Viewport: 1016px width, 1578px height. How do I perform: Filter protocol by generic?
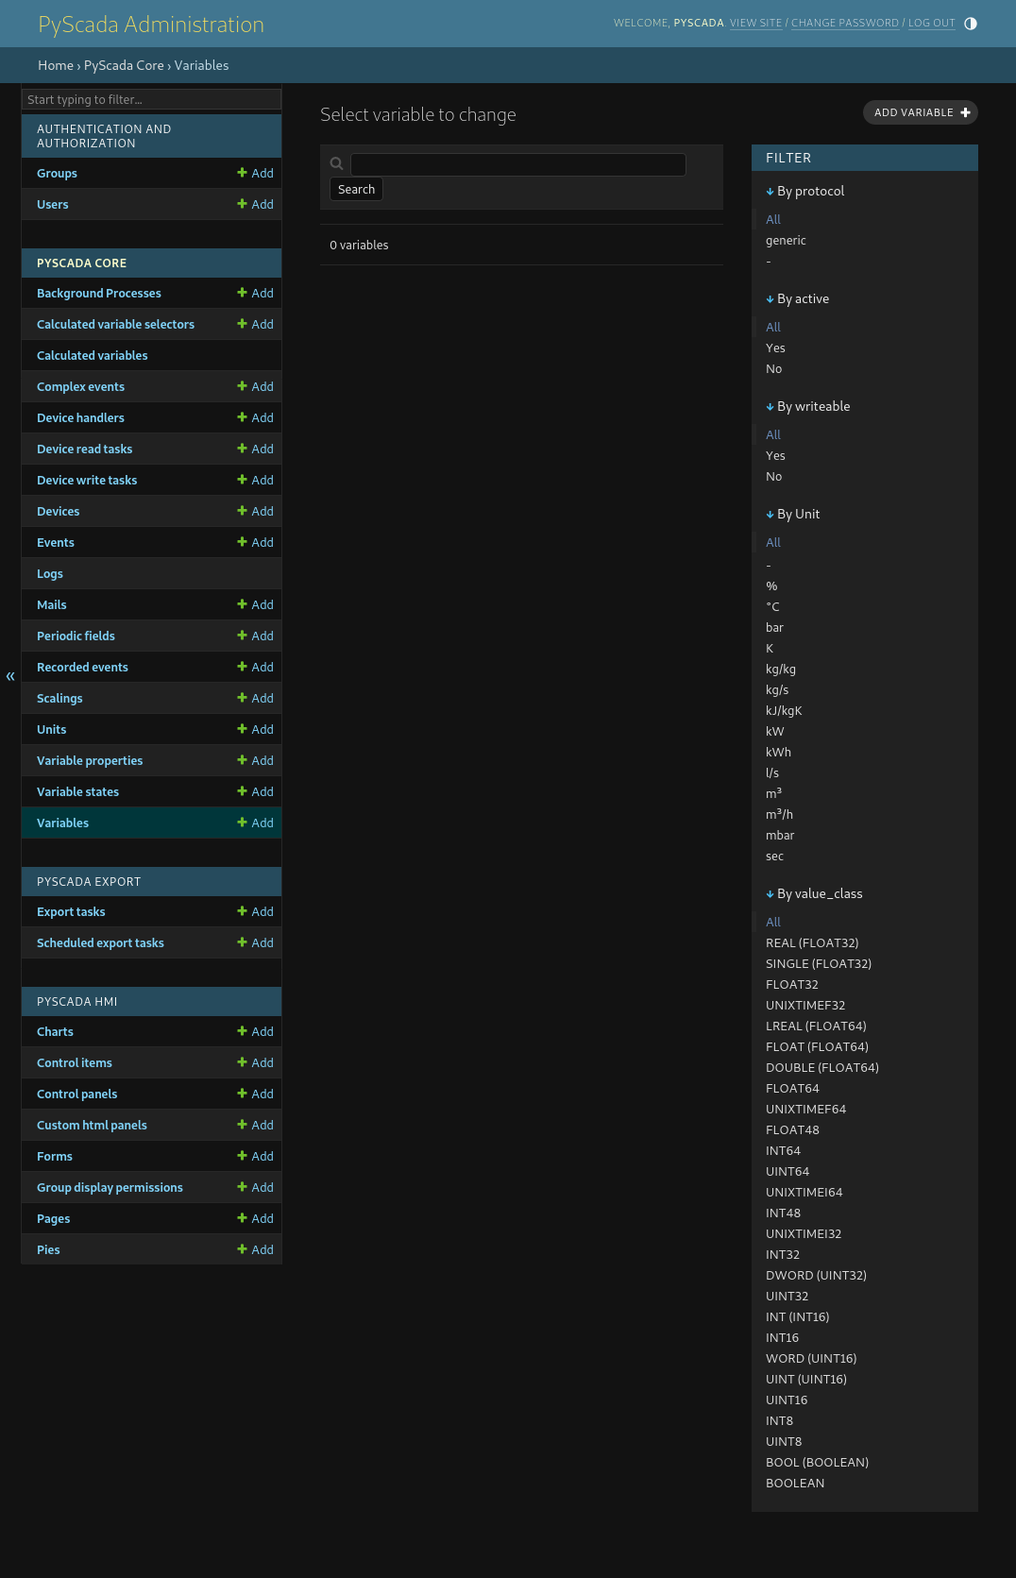click(786, 240)
